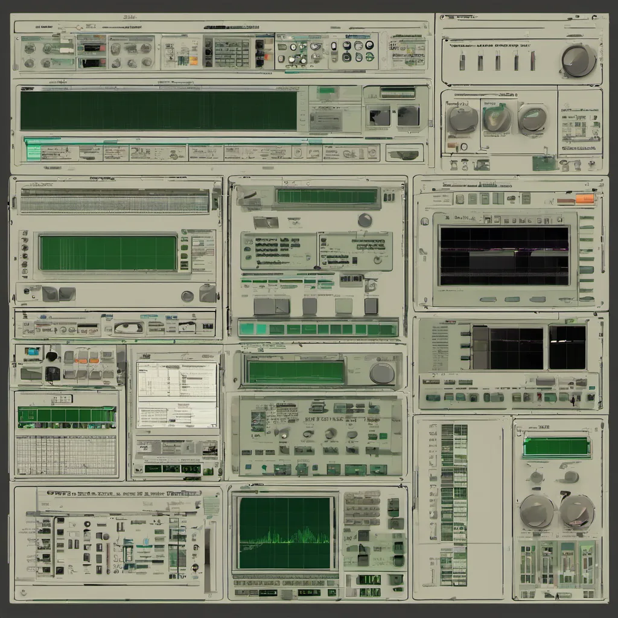This screenshot has height=618, width=618.
Task: Click the green-capped middle knob in three-knob panel
Action: (x=497, y=117)
